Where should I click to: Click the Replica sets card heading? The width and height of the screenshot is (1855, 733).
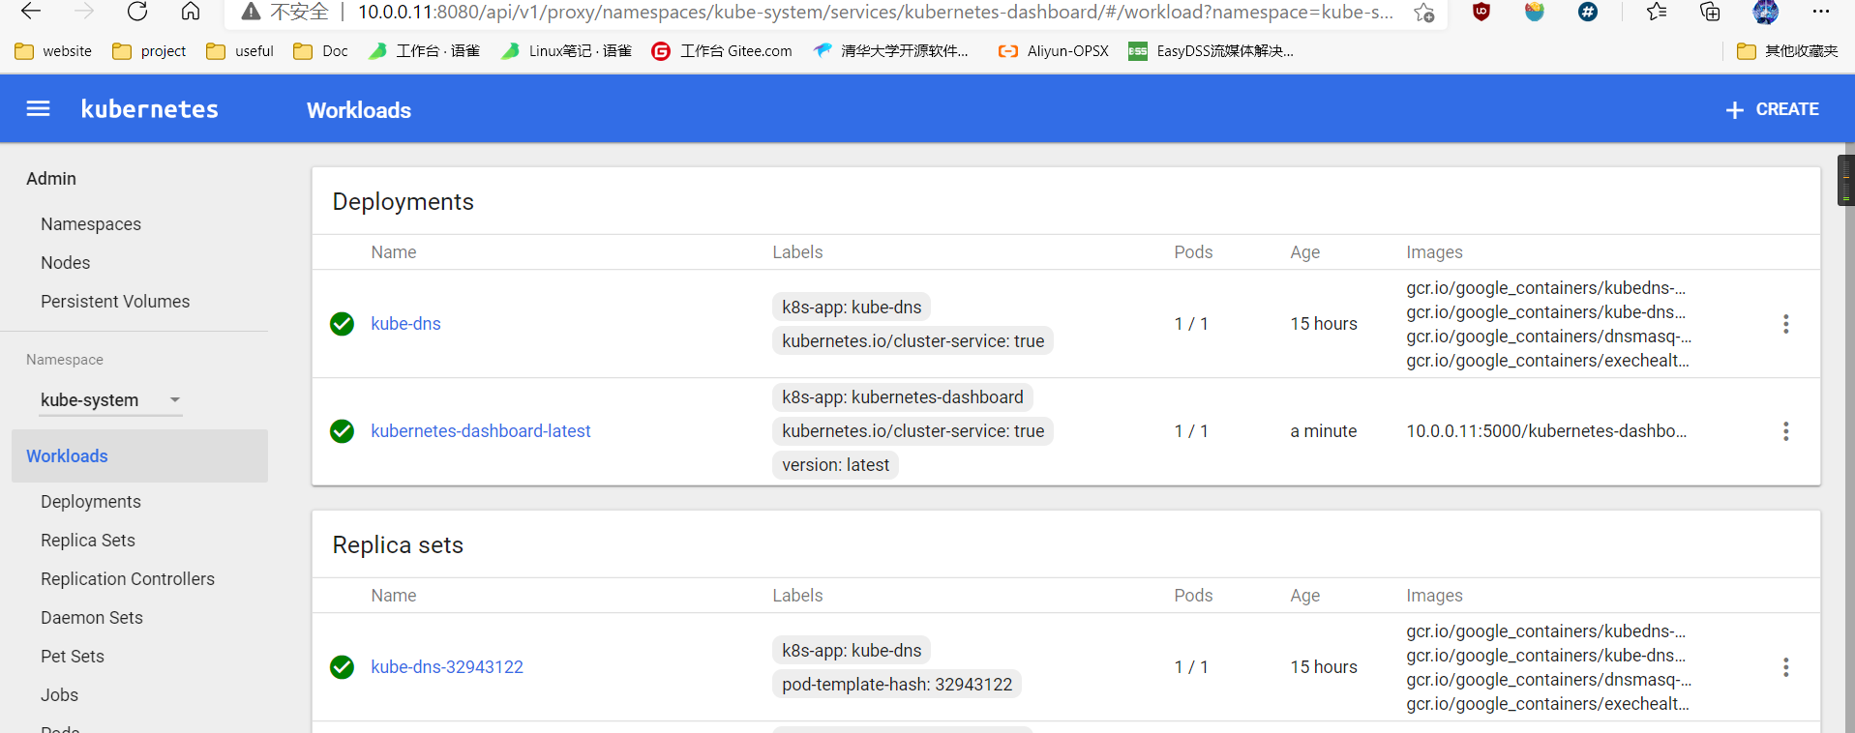tap(398, 545)
